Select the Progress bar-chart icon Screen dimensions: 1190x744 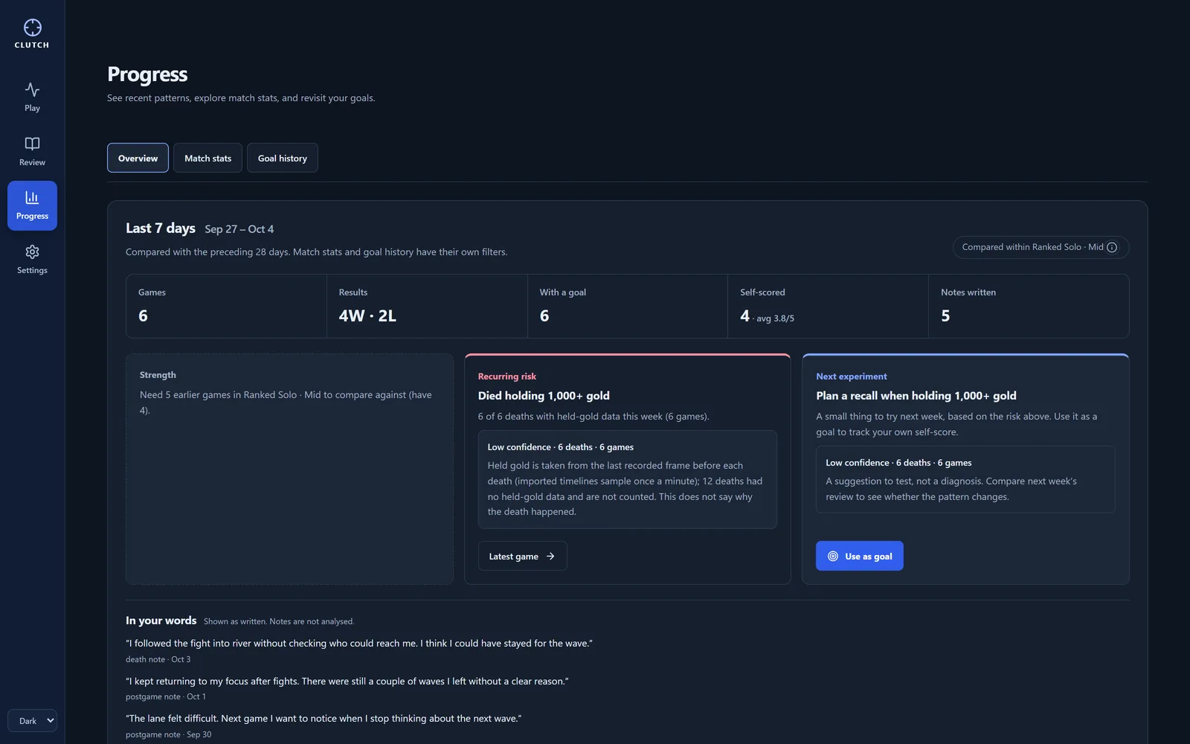(32, 197)
